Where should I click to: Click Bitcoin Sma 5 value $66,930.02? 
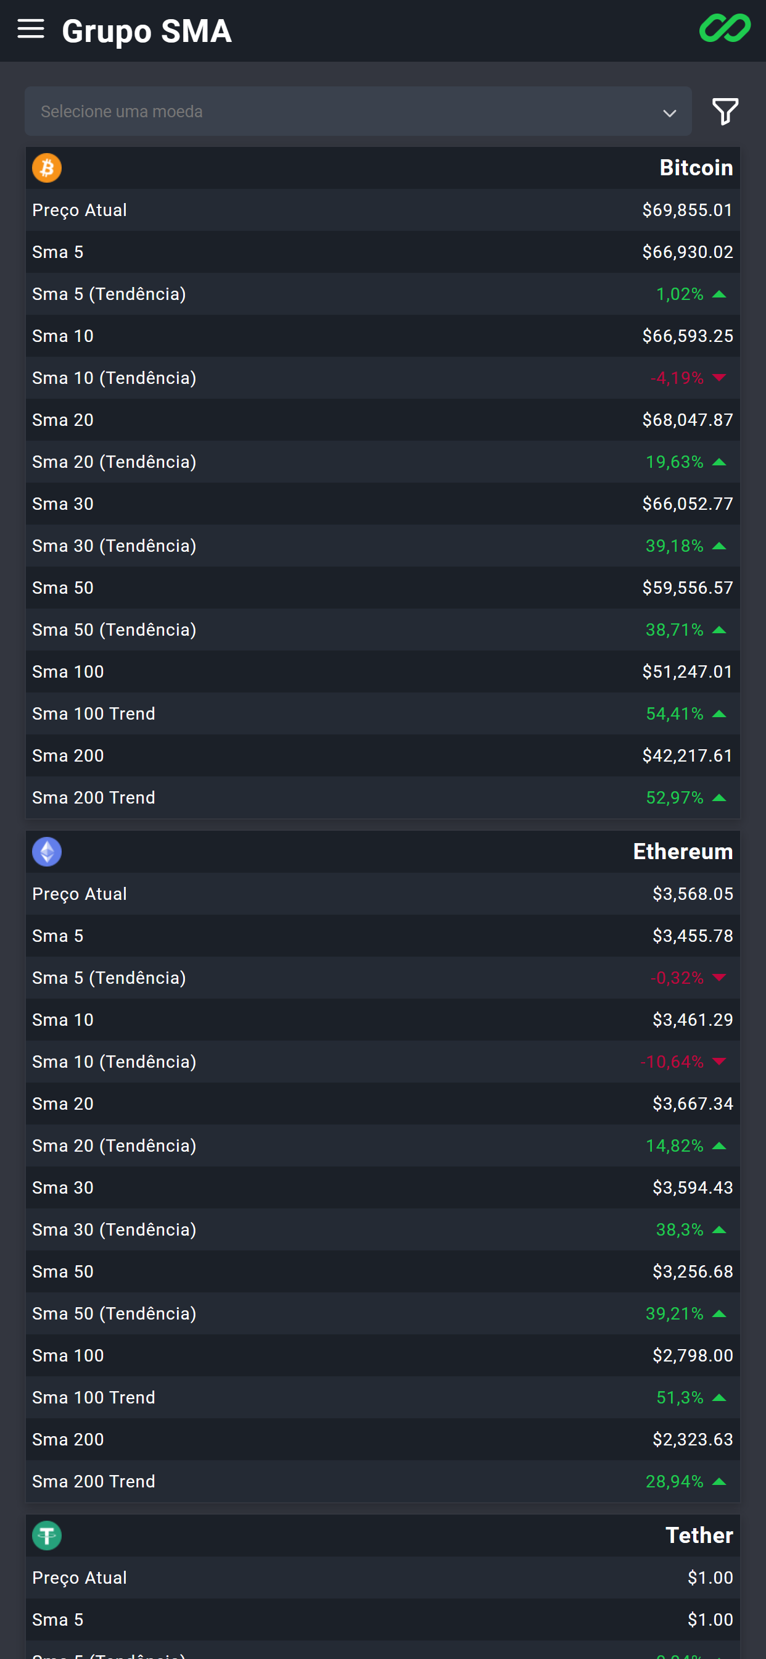pos(688,252)
